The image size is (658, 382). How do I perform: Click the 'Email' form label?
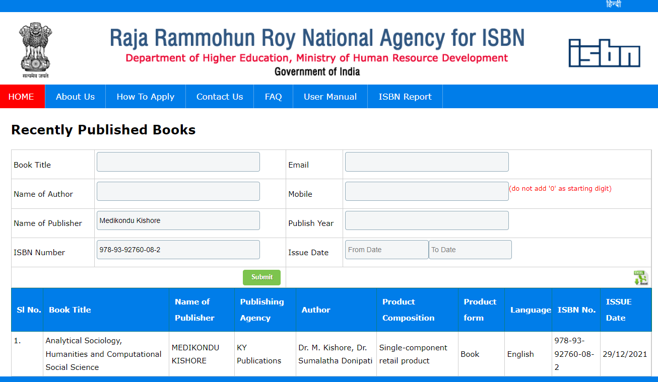[x=298, y=165]
